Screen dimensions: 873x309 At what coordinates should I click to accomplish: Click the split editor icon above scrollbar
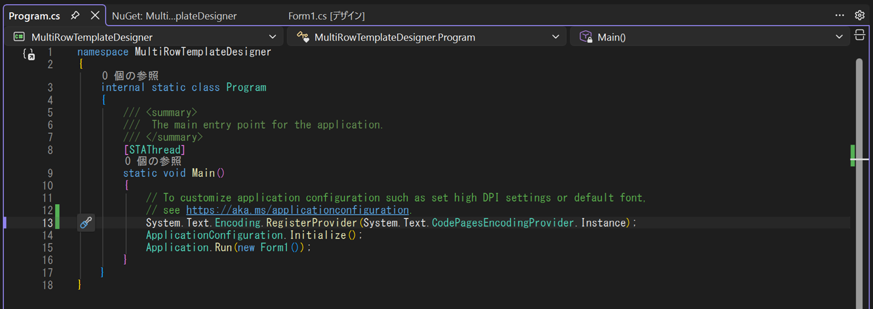tap(860, 35)
